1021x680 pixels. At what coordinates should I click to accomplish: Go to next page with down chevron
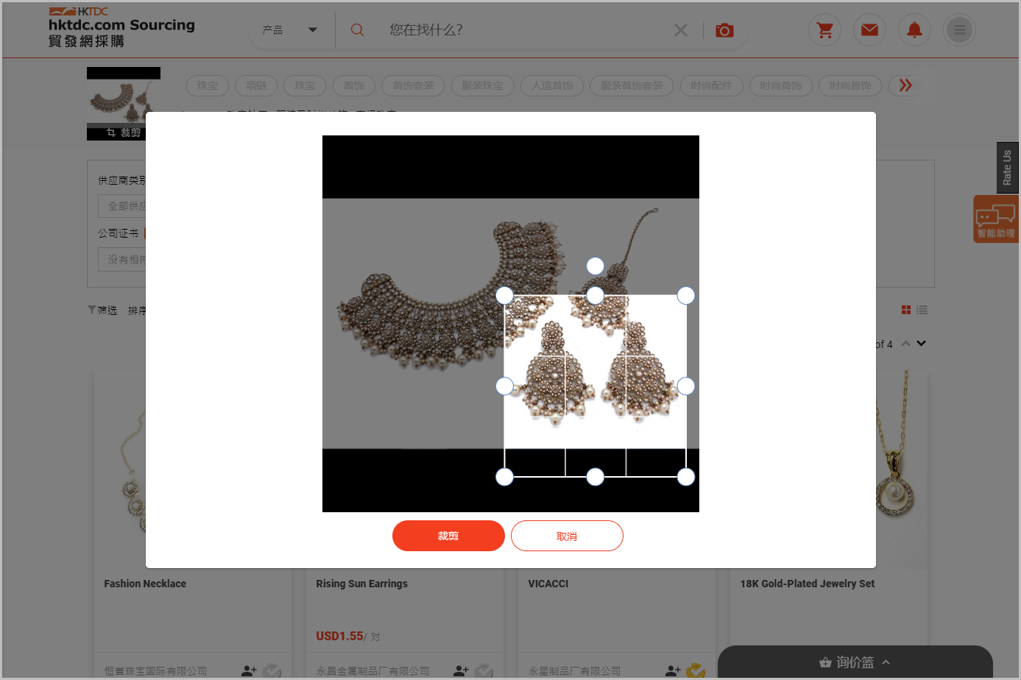[921, 344]
